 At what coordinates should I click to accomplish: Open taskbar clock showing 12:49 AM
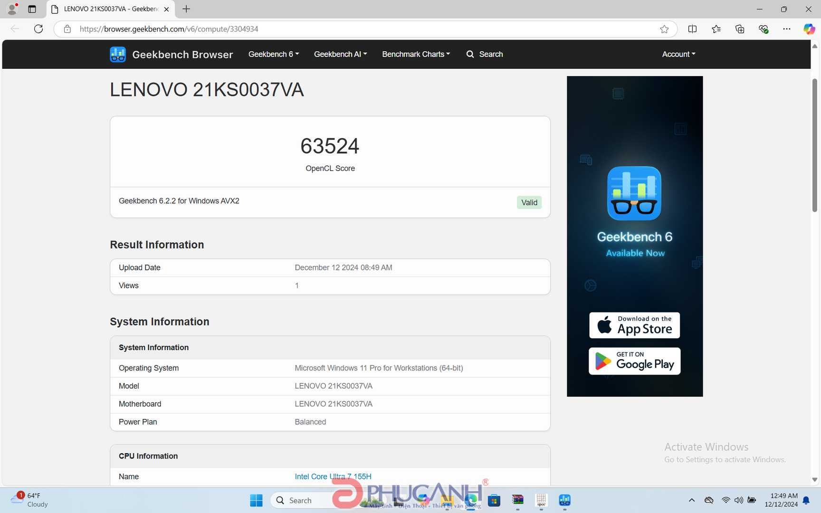tap(781, 500)
